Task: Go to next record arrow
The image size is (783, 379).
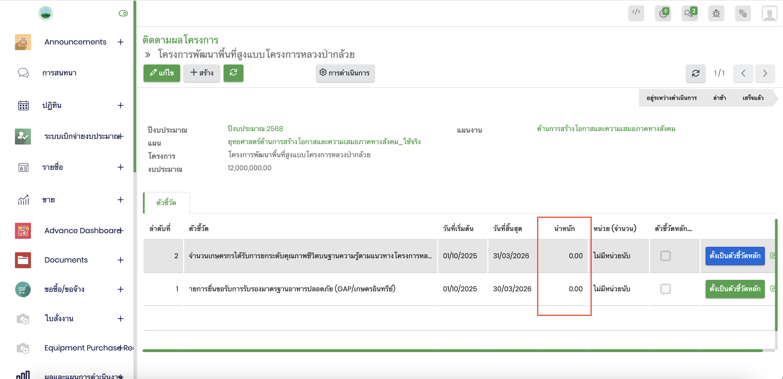Action: click(x=765, y=73)
